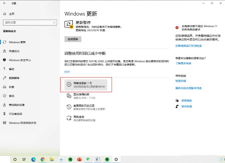Screen dimensions: 225x163
Task: Open 激活 activation page
Action: tap(12, 96)
